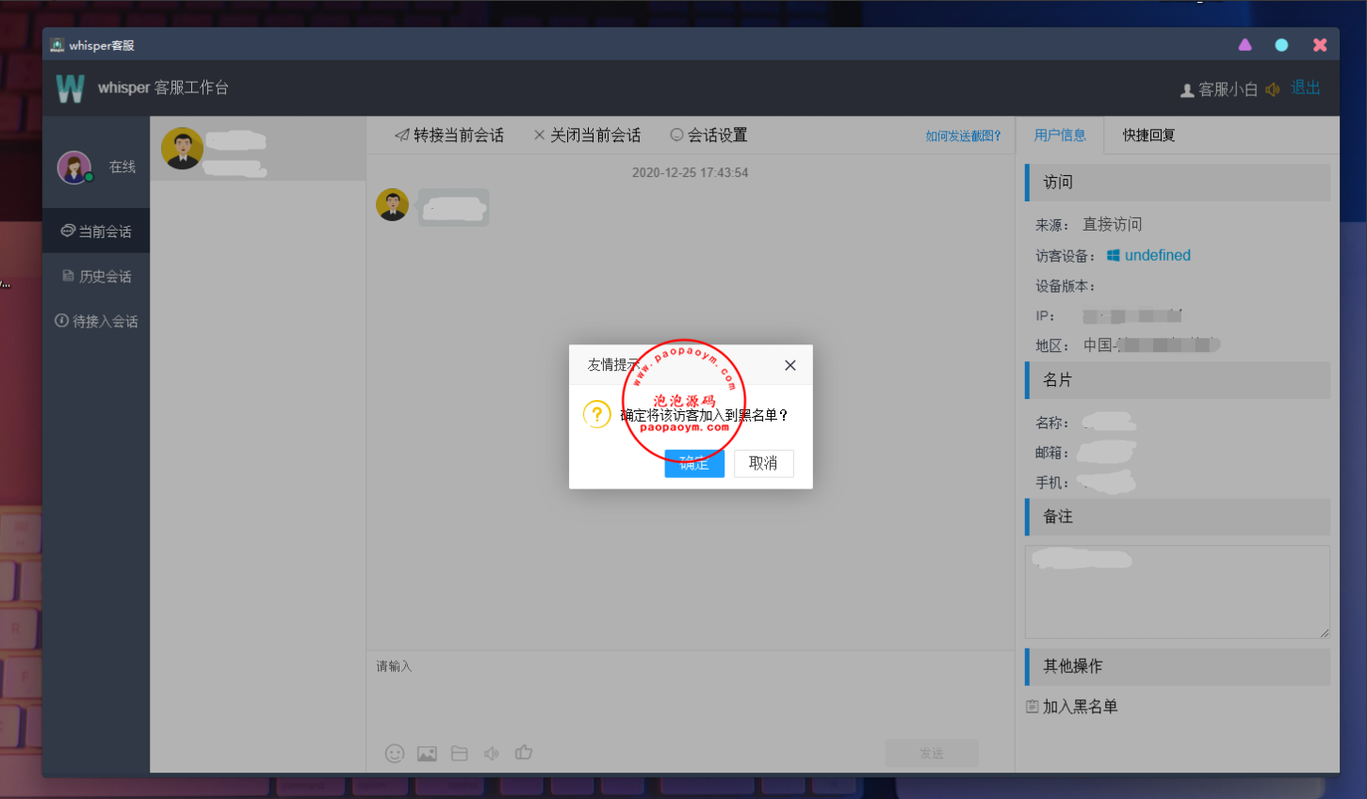
Task: Click the image upload icon
Action: click(427, 753)
